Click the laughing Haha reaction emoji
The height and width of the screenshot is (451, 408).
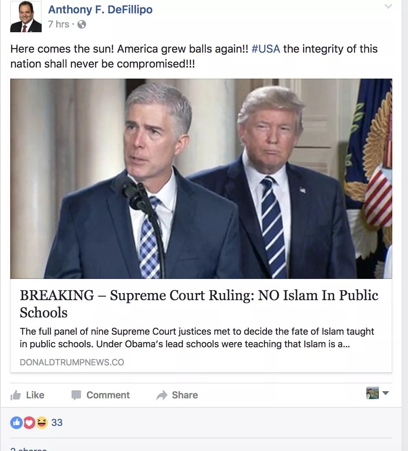42,423
